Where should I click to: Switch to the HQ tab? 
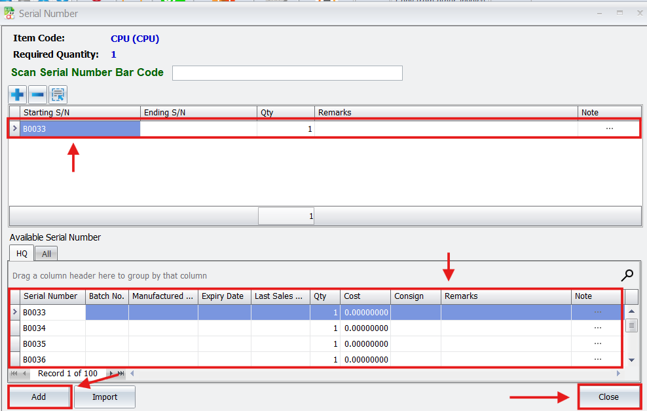[x=22, y=254]
